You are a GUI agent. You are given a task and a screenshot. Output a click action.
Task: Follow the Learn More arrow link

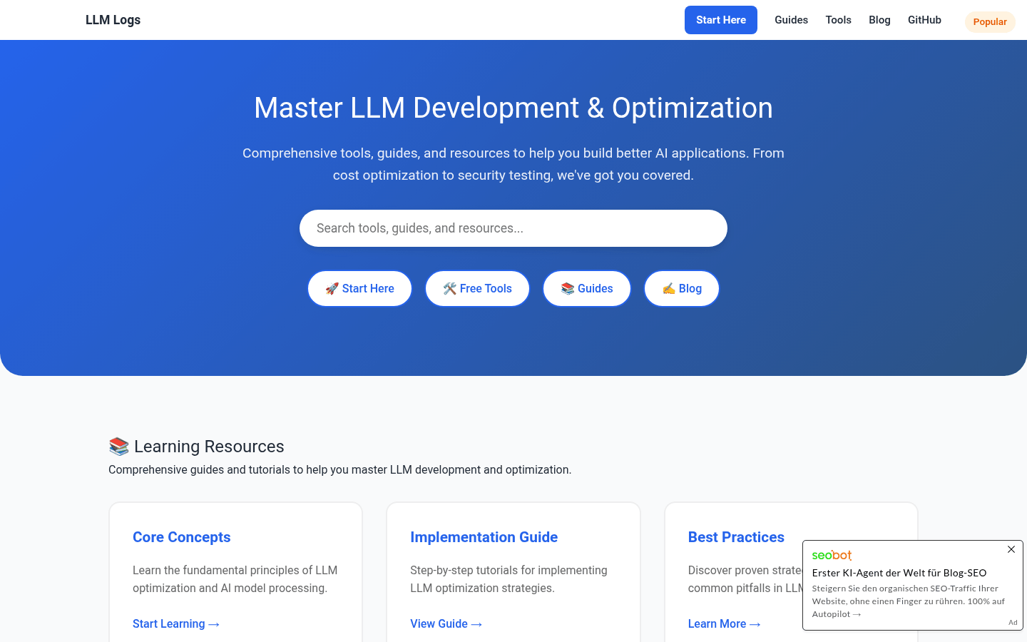724,624
